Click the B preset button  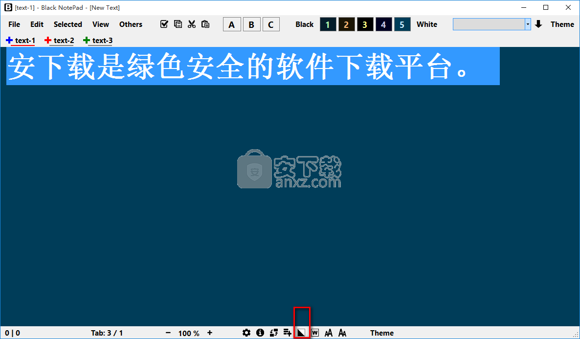point(251,24)
